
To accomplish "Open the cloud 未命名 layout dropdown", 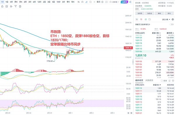I will [x=114, y=2].
